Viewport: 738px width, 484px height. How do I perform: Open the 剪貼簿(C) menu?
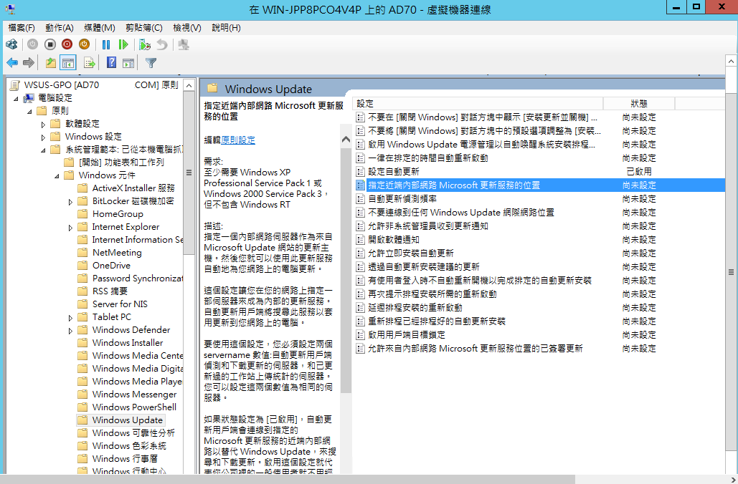[x=144, y=28]
